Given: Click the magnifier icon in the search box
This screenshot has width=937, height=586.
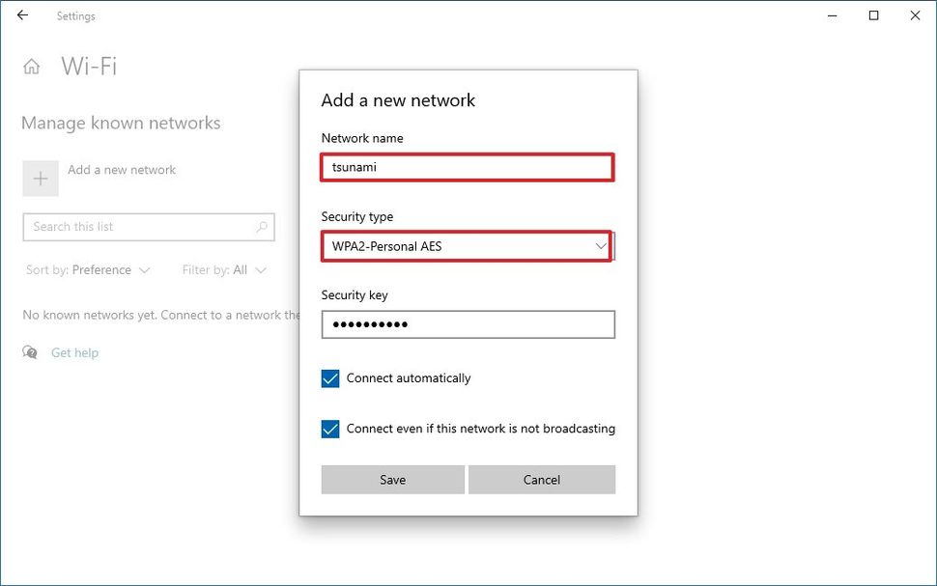Looking at the screenshot, I should tap(262, 226).
